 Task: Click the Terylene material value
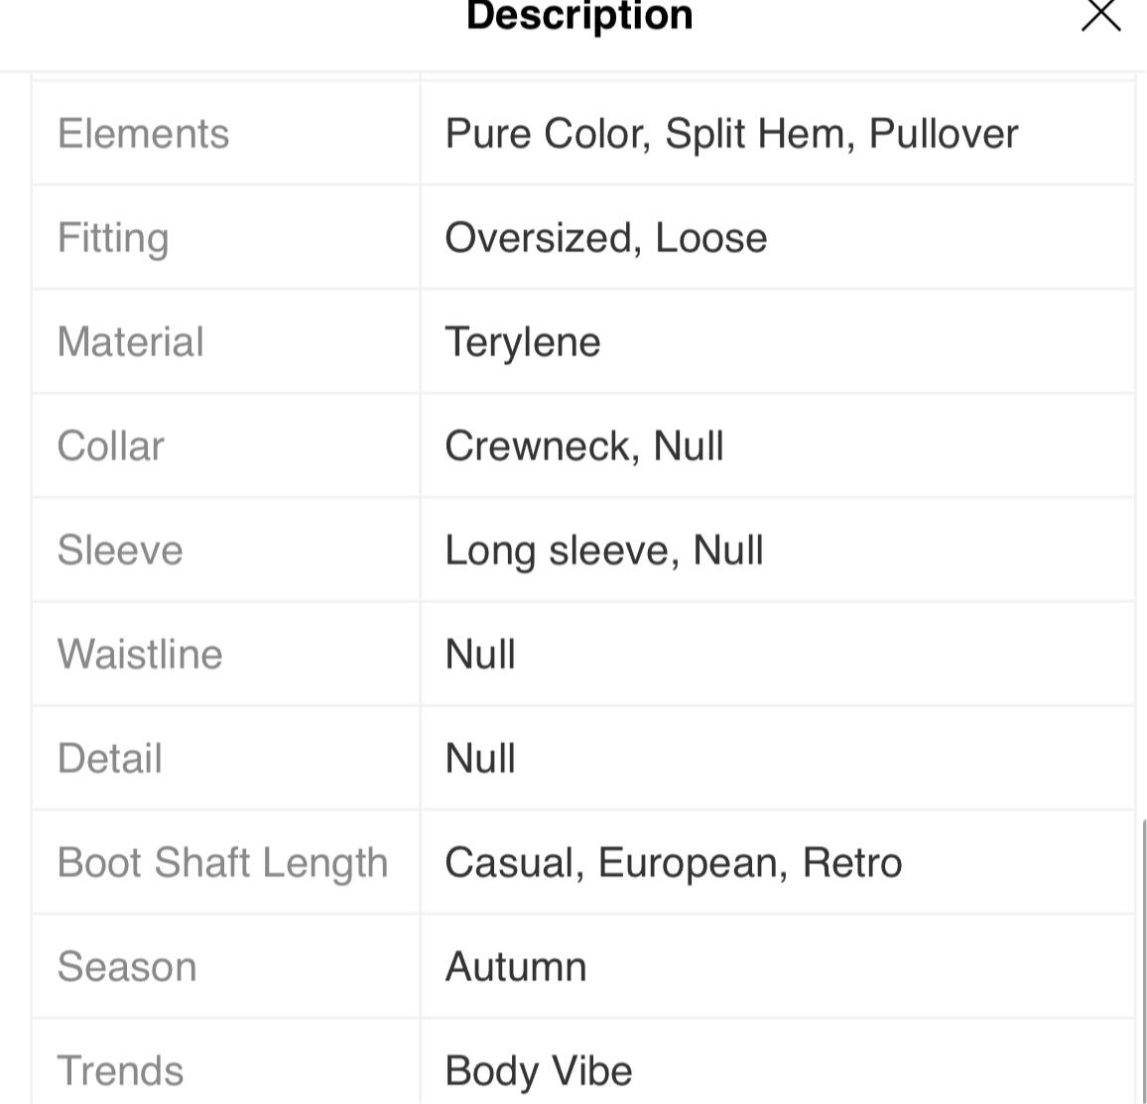pyautogui.click(x=522, y=342)
